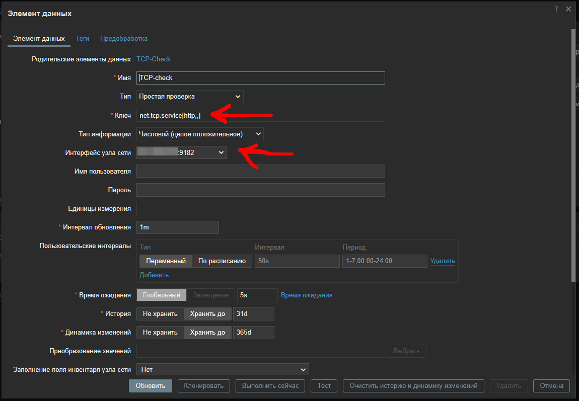
Task: Choose Хранить до for История
Action: [207, 313]
